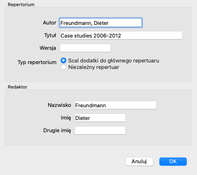
Task: Select the Scal dodatki do głównego repertuaru radio button
Action: 63,60
